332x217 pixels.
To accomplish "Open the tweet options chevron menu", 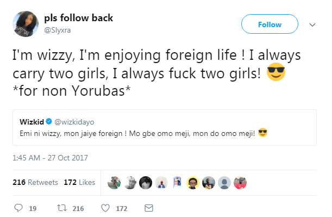I will pos(312,25).
